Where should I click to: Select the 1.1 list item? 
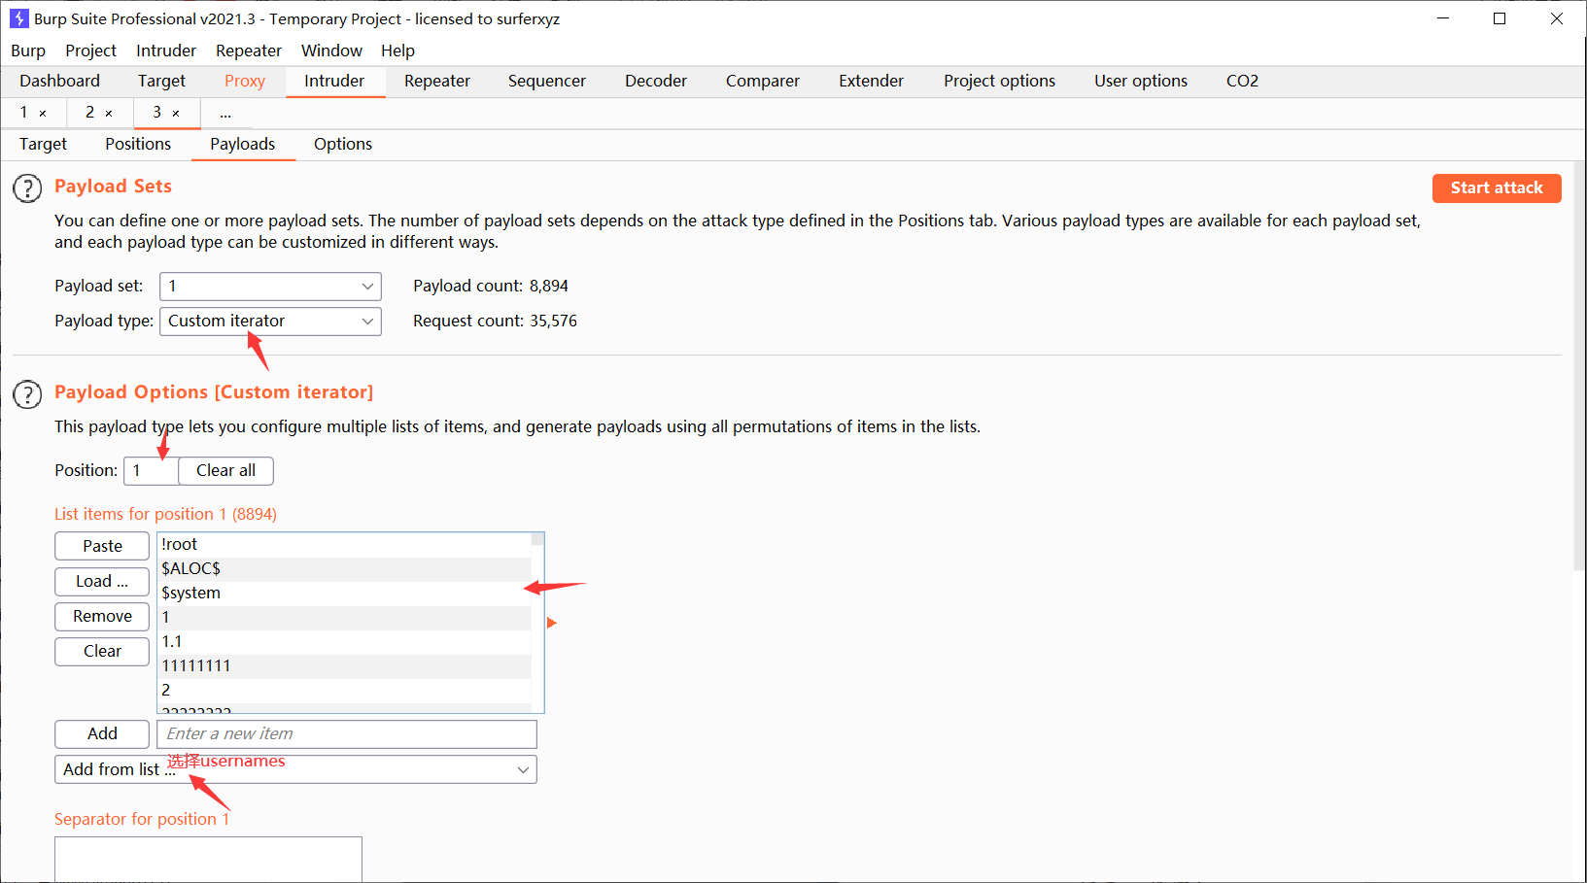pyautogui.click(x=344, y=641)
